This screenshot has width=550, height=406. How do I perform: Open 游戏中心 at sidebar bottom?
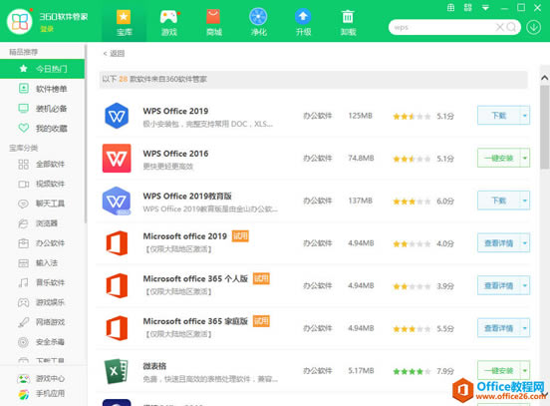click(42, 378)
